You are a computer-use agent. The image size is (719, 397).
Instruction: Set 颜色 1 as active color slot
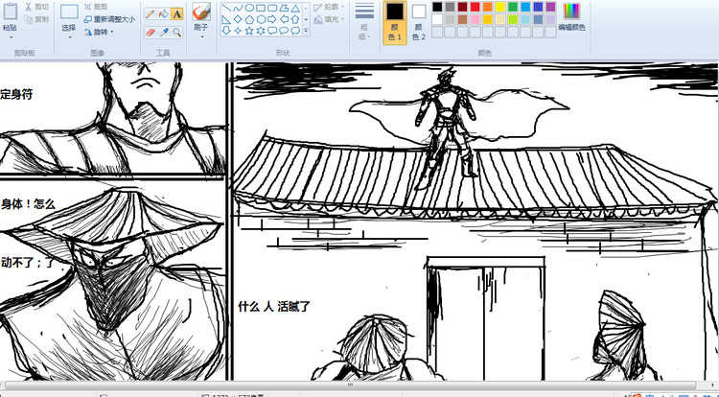tap(394, 21)
